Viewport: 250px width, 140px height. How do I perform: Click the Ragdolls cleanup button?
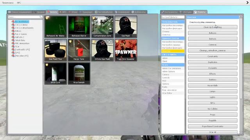[212, 121]
